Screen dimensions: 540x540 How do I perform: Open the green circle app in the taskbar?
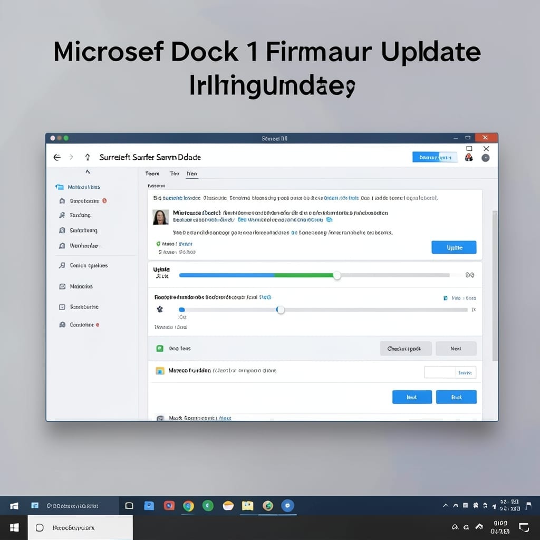tap(208, 506)
